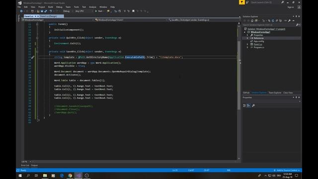Viewport: 318px width, 179px height.
Task: Expand the Program.cs node in Solution Explorer
Action: 247,47
